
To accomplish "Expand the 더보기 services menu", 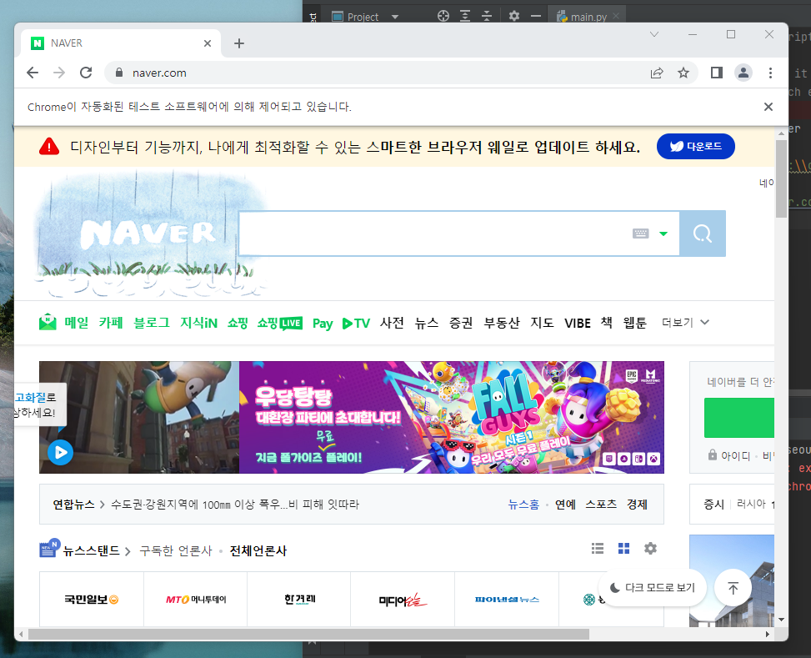I will tap(685, 323).
